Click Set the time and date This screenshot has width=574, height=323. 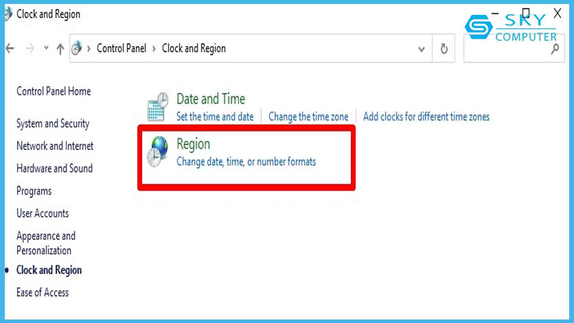click(x=215, y=117)
